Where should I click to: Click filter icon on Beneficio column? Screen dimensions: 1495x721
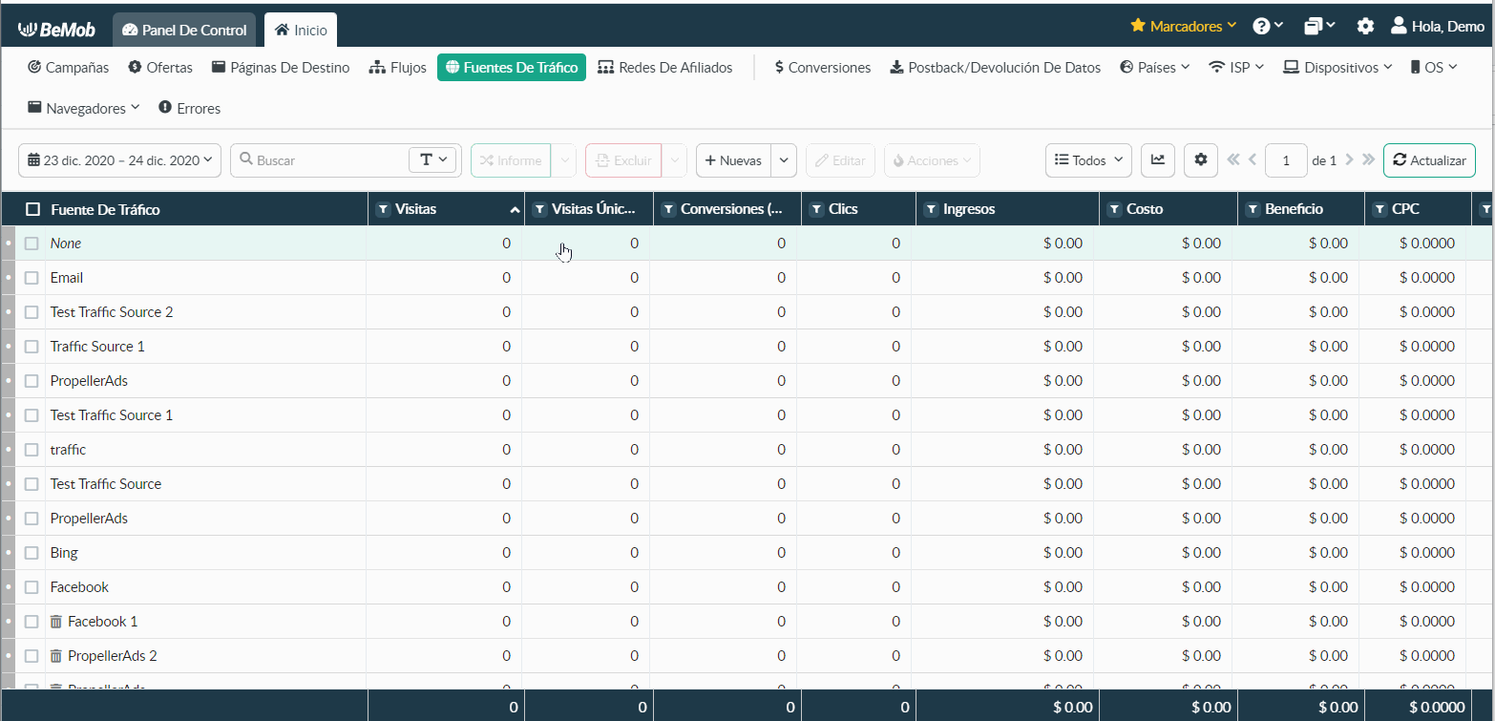coord(1253,209)
